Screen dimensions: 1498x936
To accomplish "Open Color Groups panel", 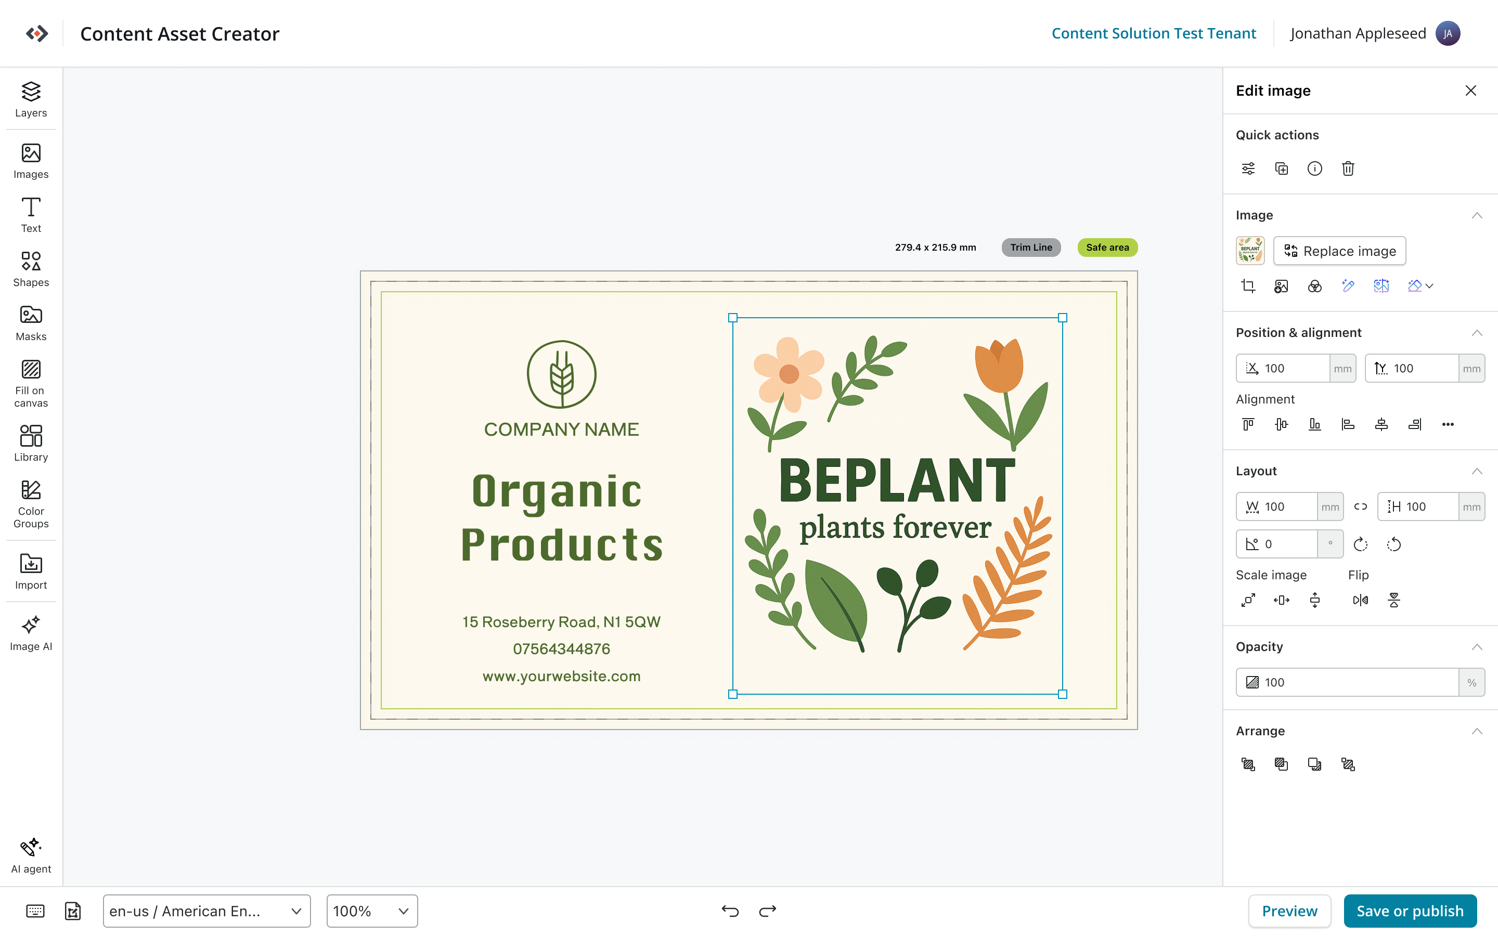I will 31,504.
